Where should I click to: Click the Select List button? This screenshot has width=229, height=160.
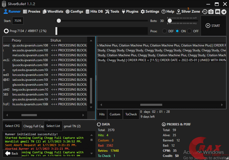click(53, 126)
